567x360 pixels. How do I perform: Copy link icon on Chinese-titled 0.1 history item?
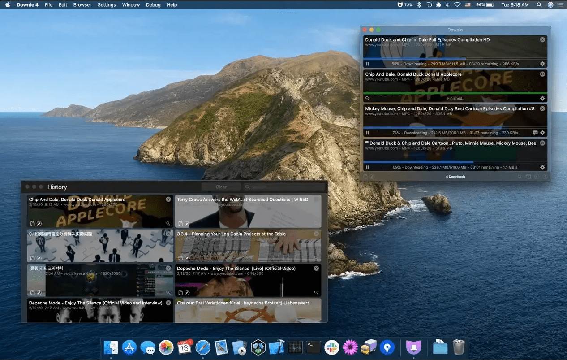pyautogui.click(x=32, y=258)
